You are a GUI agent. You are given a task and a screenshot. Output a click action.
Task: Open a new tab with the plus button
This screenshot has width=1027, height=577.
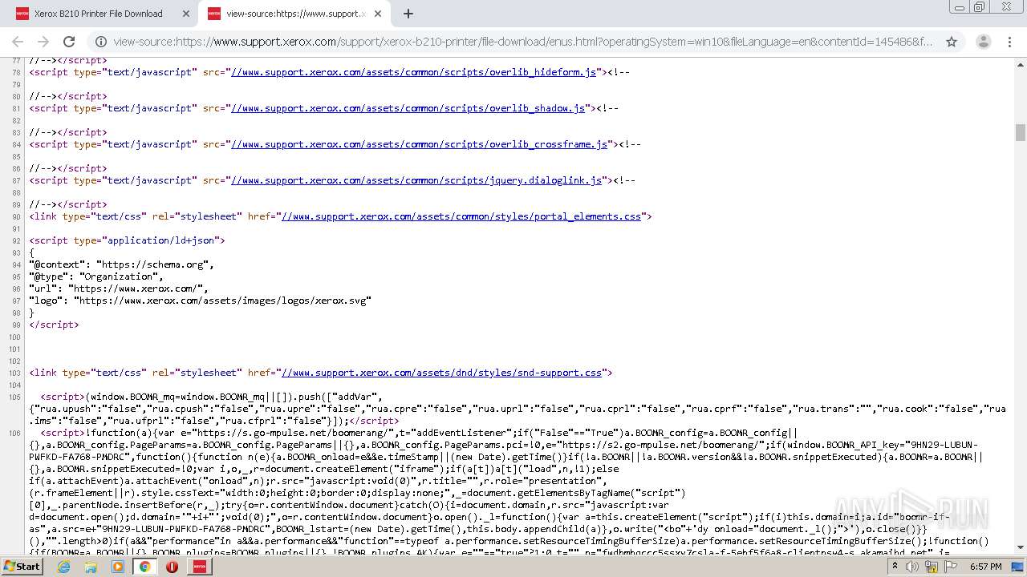(408, 14)
